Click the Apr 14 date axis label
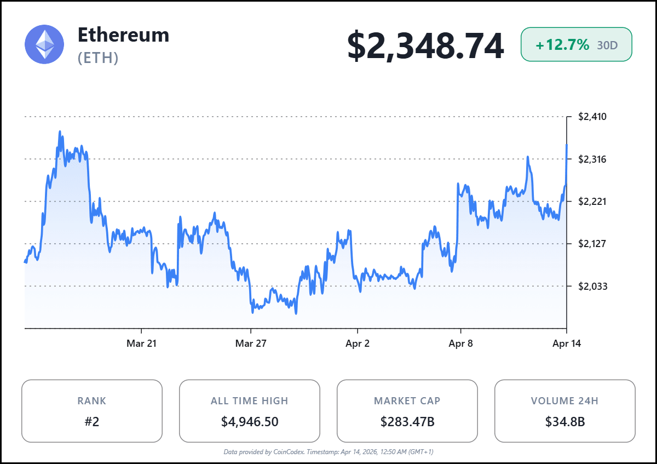 pos(566,343)
